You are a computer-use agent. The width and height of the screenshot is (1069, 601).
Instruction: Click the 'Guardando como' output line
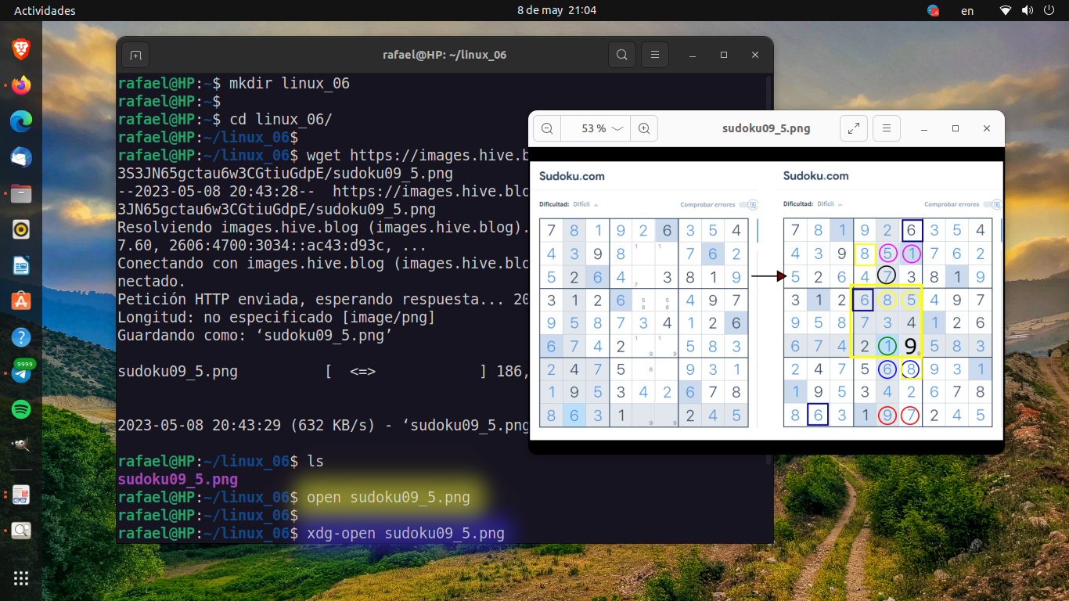[255, 335]
